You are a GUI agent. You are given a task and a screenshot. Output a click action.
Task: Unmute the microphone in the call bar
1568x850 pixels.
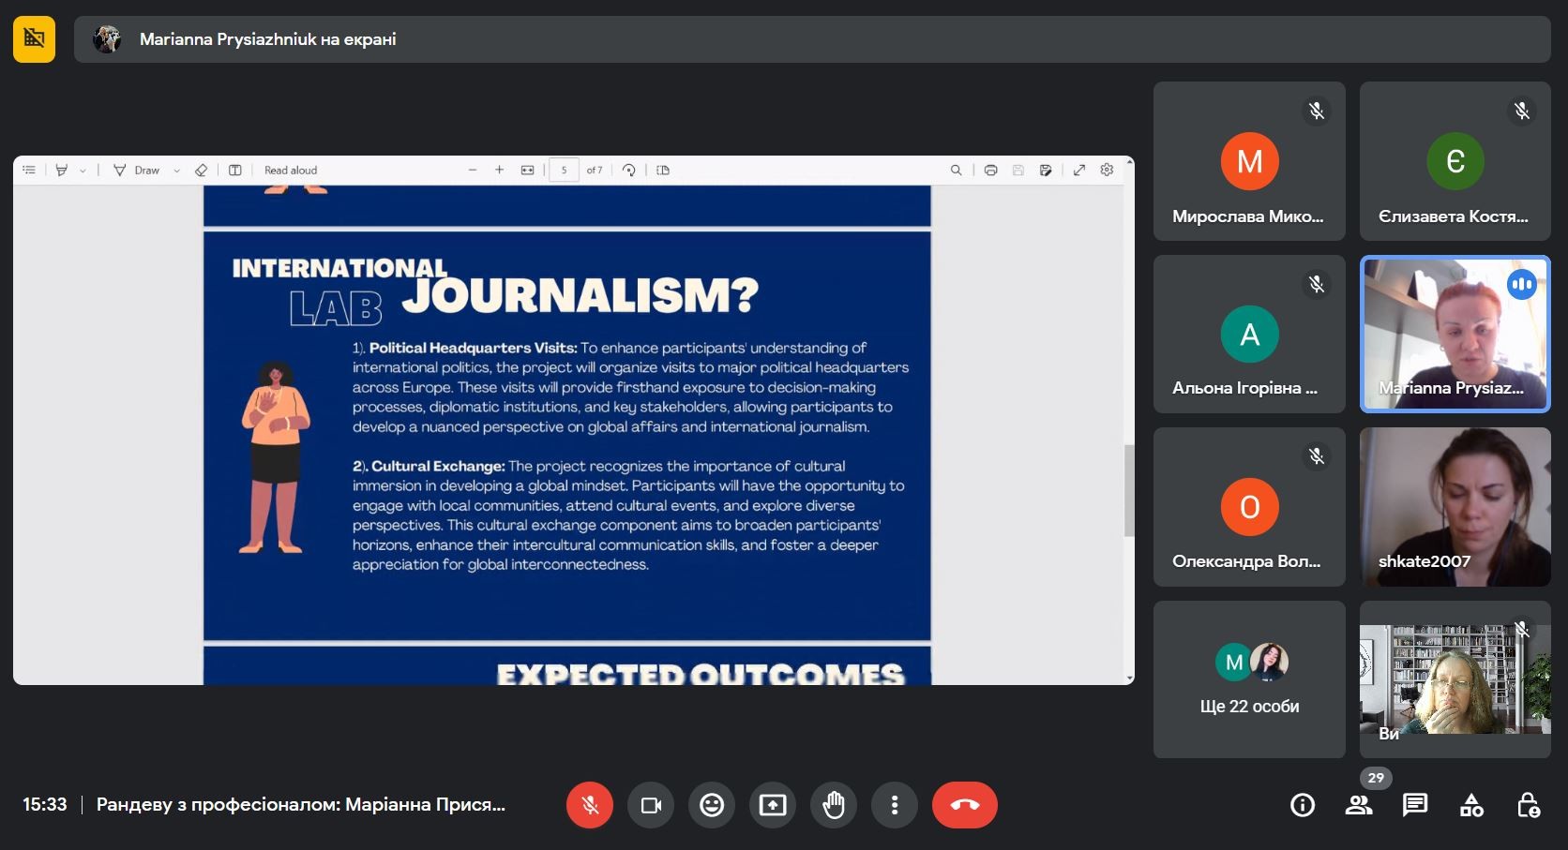pyautogui.click(x=590, y=805)
